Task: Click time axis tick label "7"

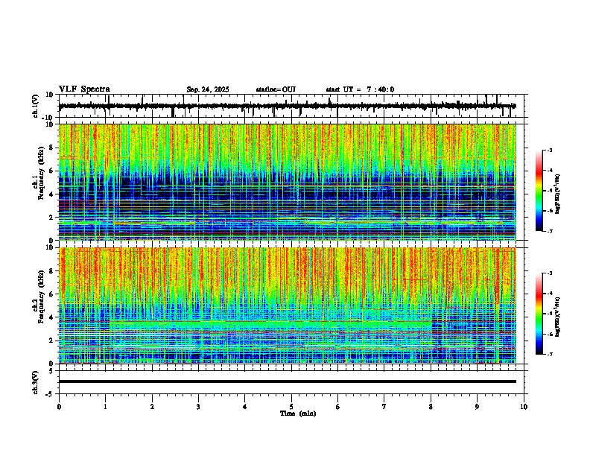Action: 384,407
